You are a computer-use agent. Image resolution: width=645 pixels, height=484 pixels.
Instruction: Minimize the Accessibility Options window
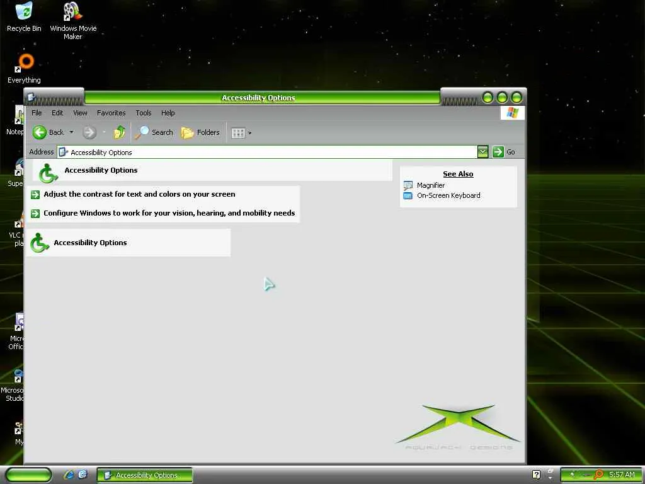[488, 98]
